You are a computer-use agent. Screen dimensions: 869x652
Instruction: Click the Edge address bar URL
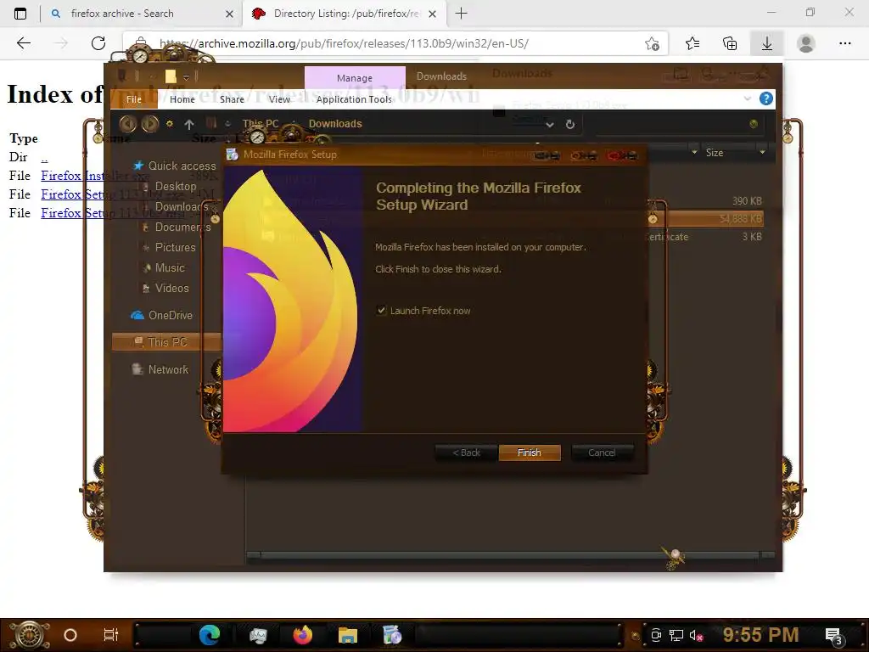point(344,43)
